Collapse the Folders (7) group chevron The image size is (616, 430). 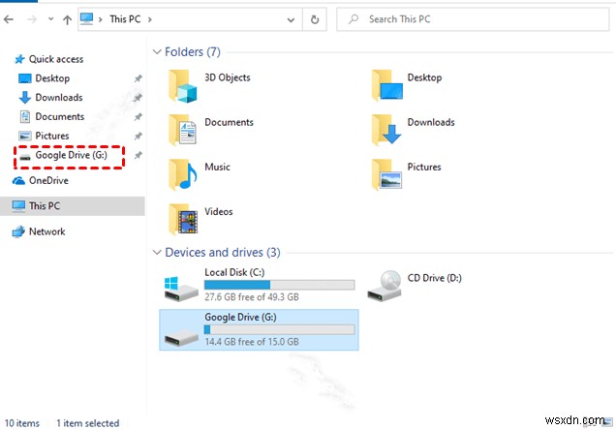pos(157,52)
